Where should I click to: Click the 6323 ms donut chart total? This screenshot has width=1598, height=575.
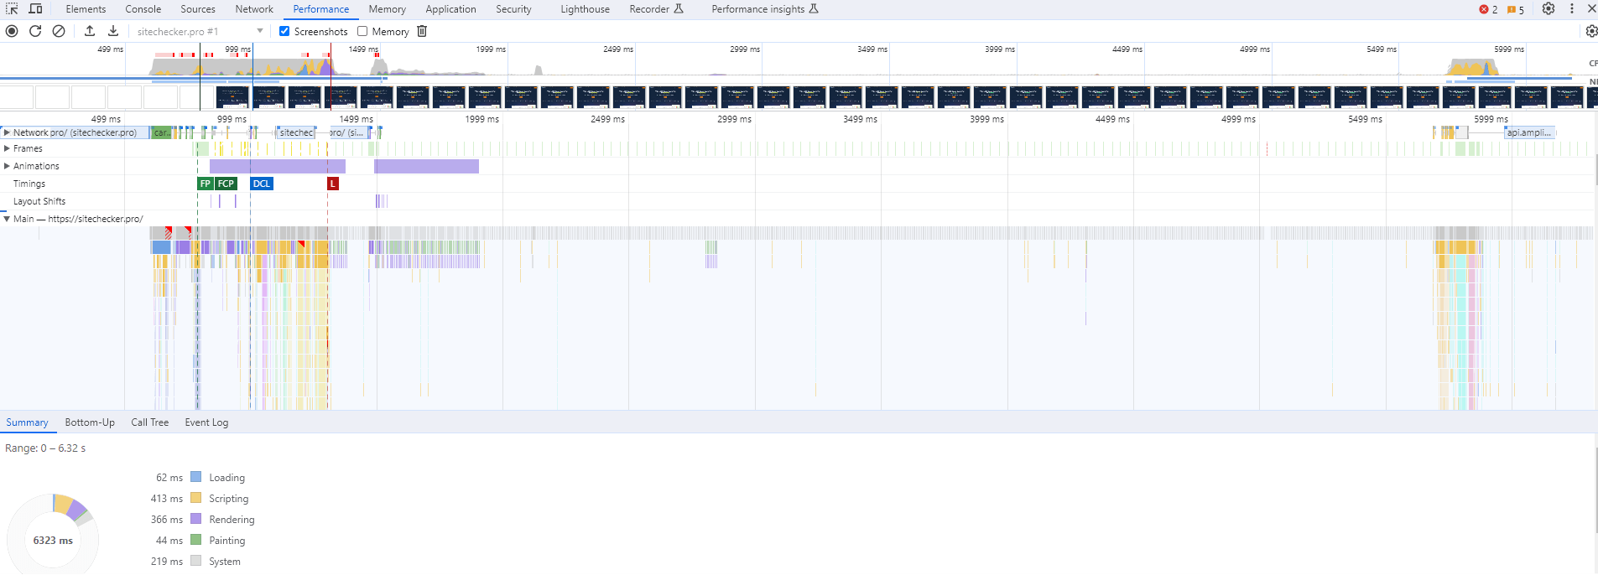coord(53,541)
